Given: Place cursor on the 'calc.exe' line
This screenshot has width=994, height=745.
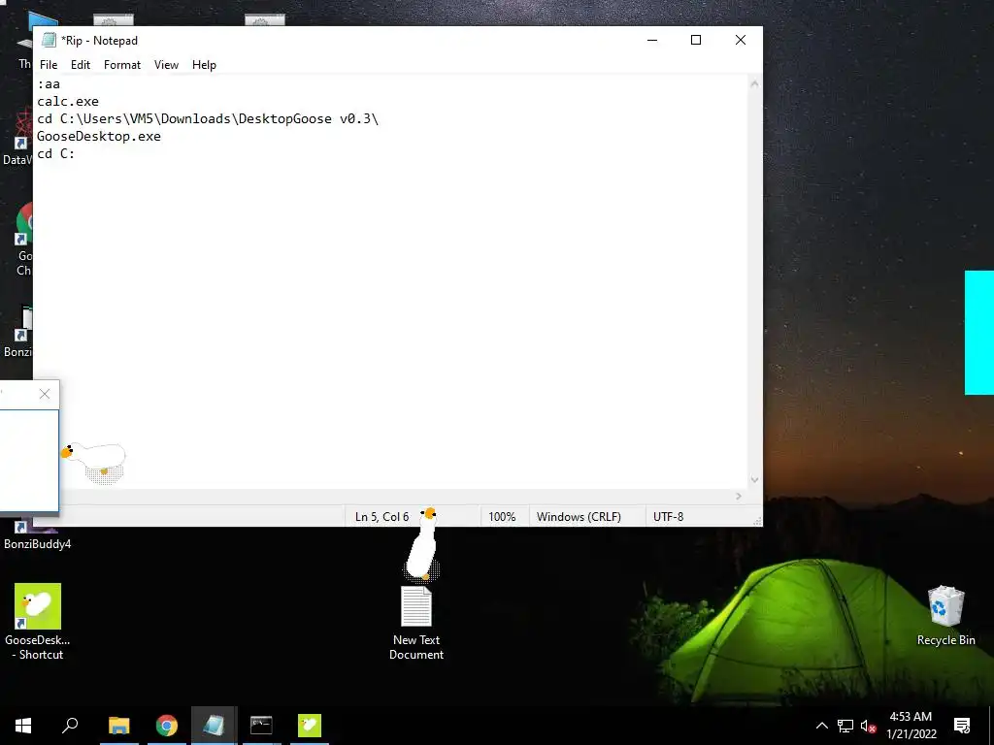Looking at the screenshot, I should [x=68, y=101].
